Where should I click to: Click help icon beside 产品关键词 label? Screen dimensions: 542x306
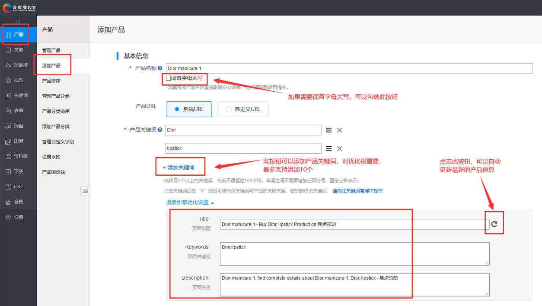(160, 130)
